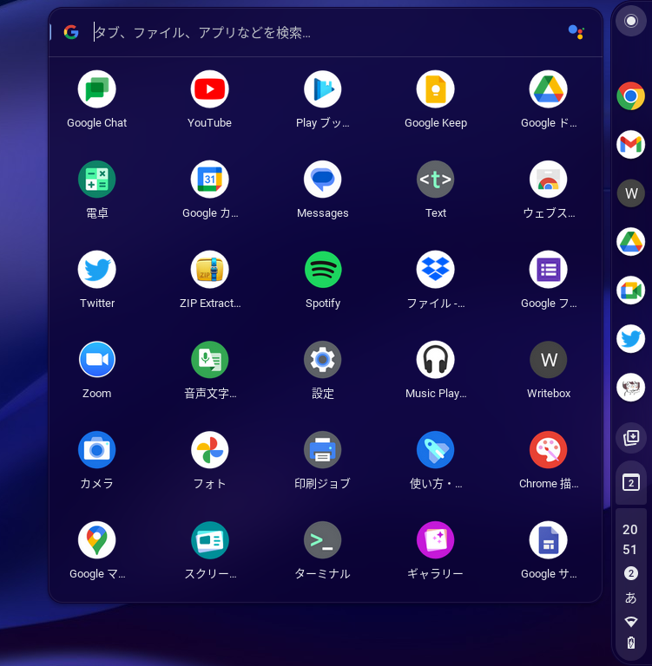Image resolution: width=652 pixels, height=666 pixels.
Task: Open Settings (設定) app
Action: 322,360
